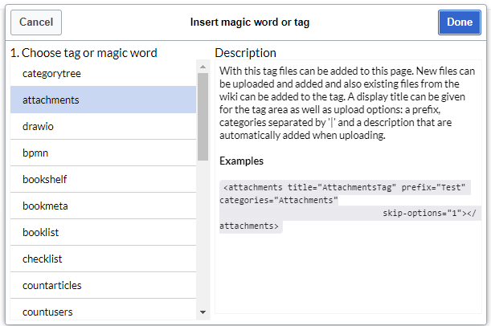
Task: Select the countusers entry
Action: (x=103, y=310)
